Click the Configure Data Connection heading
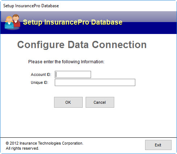177x154 pixels. [82, 45]
